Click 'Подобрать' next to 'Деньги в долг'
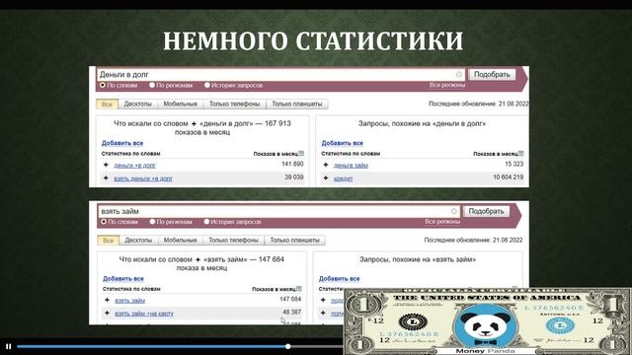 pyautogui.click(x=492, y=75)
